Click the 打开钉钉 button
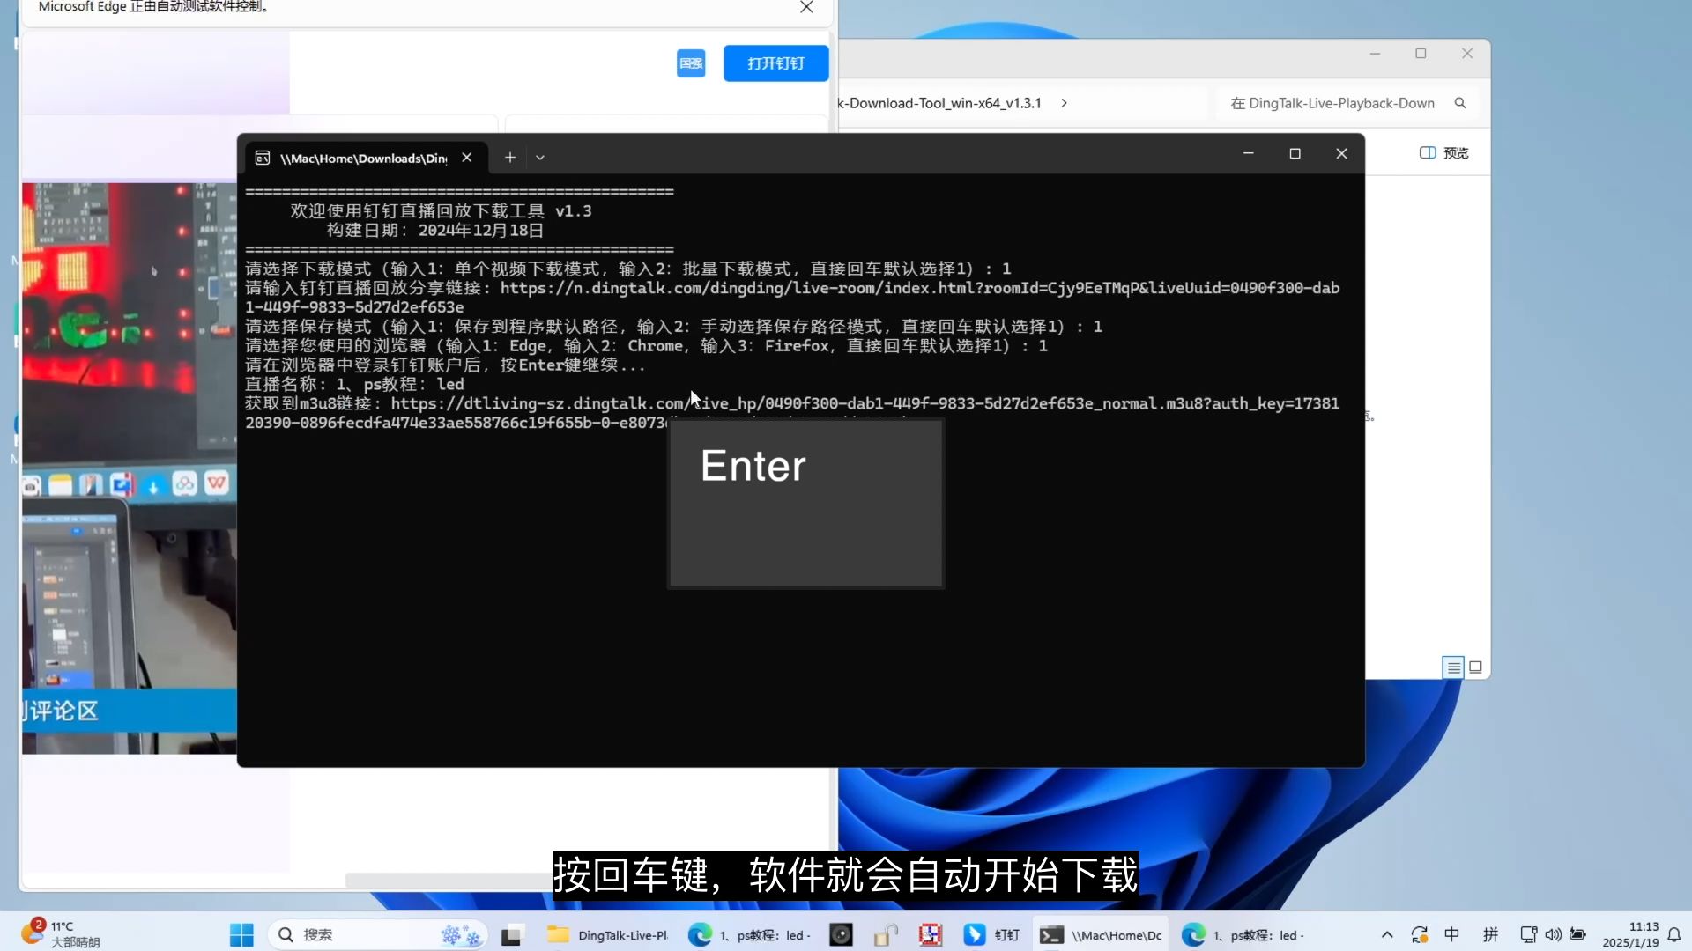The width and height of the screenshot is (1692, 951). pos(775,63)
